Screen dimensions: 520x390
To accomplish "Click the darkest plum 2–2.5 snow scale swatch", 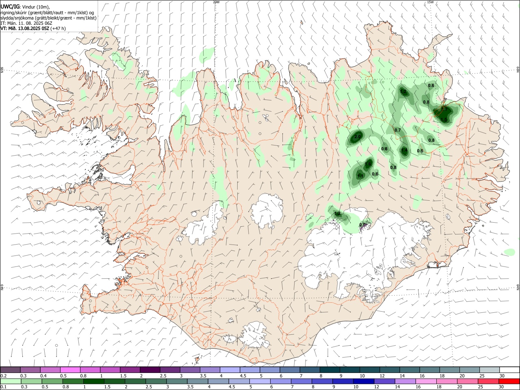I will click(x=150, y=370).
